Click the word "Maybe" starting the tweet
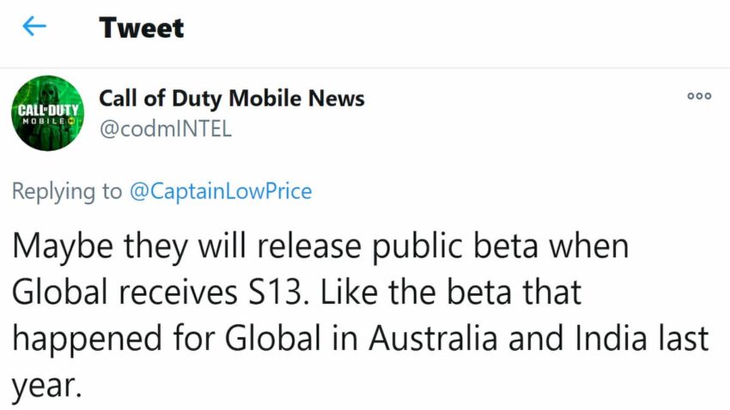 click(58, 249)
